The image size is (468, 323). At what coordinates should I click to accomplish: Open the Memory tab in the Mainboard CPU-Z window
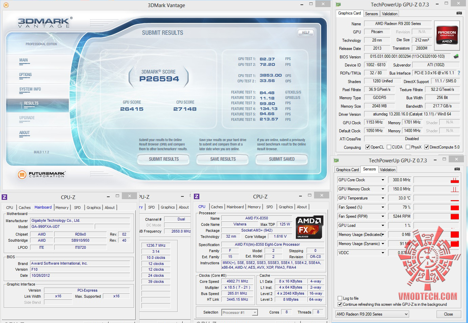tap(62, 208)
